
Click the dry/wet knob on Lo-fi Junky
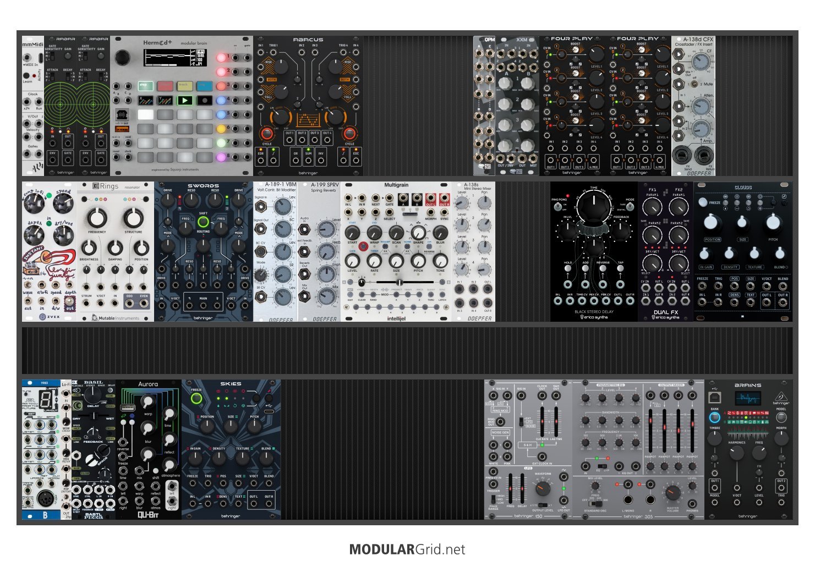point(63,235)
